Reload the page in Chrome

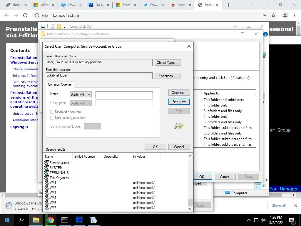25,15
